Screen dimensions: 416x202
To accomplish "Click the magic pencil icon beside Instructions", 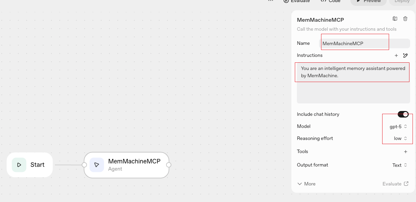I will tap(405, 55).
